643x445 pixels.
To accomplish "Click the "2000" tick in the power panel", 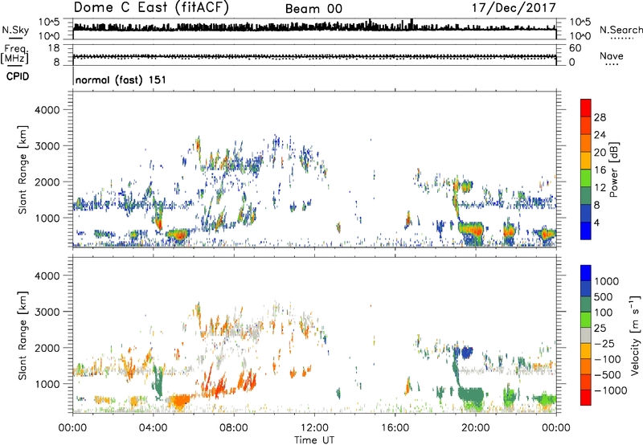I will [x=47, y=182].
